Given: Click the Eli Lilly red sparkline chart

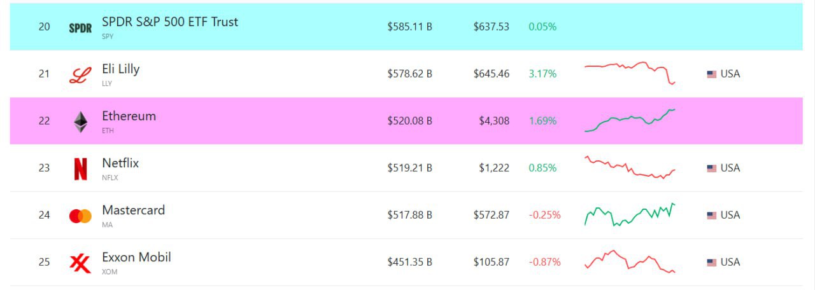Looking at the screenshot, I should tap(630, 73).
